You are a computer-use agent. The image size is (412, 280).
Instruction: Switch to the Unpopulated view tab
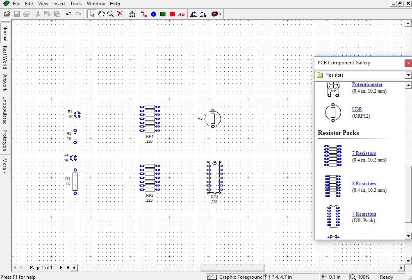click(x=5, y=110)
